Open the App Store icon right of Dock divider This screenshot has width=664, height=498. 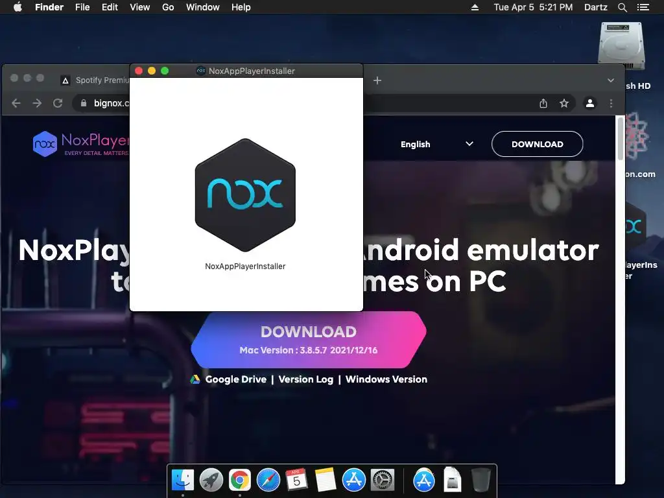[424, 480]
